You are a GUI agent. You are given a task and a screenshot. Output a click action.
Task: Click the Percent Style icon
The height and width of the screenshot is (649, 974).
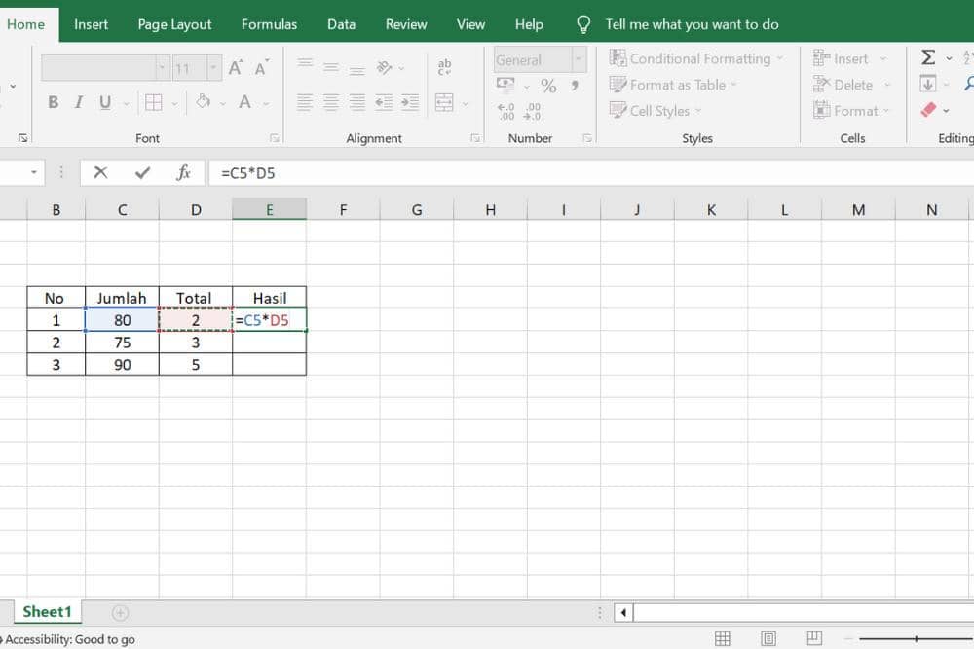[548, 86]
